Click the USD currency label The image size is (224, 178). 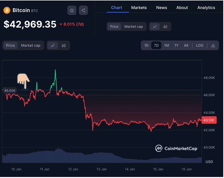click(x=209, y=162)
